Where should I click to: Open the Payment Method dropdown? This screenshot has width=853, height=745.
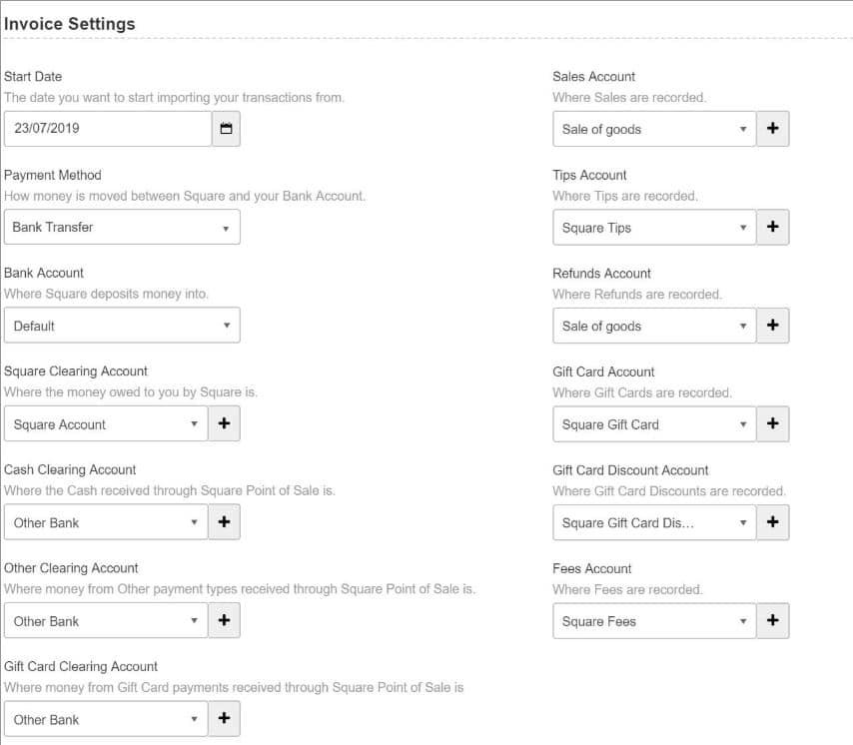[122, 228]
